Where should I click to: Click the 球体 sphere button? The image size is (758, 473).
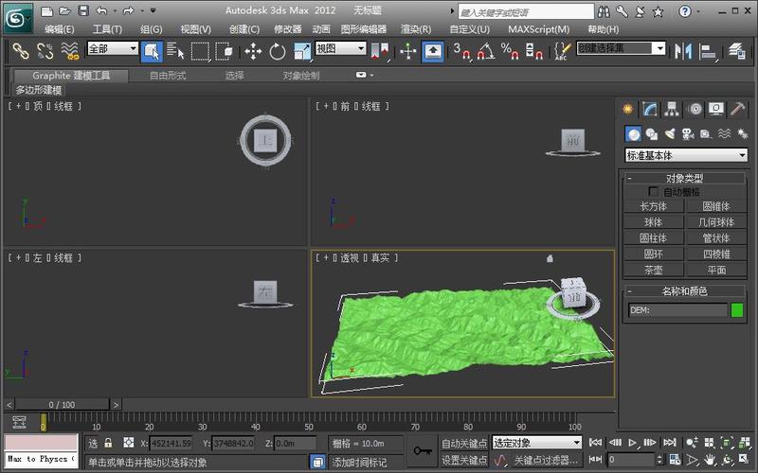pyautogui.click(x=654, y=222)
